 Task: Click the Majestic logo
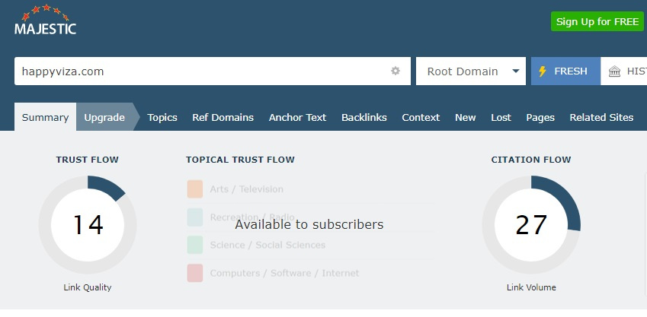[x=46, y=19]
